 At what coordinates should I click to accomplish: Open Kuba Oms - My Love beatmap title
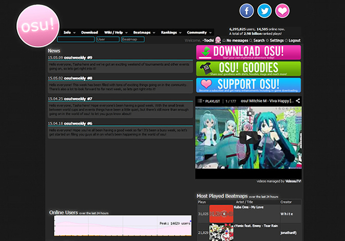click(x=248, y=207)
